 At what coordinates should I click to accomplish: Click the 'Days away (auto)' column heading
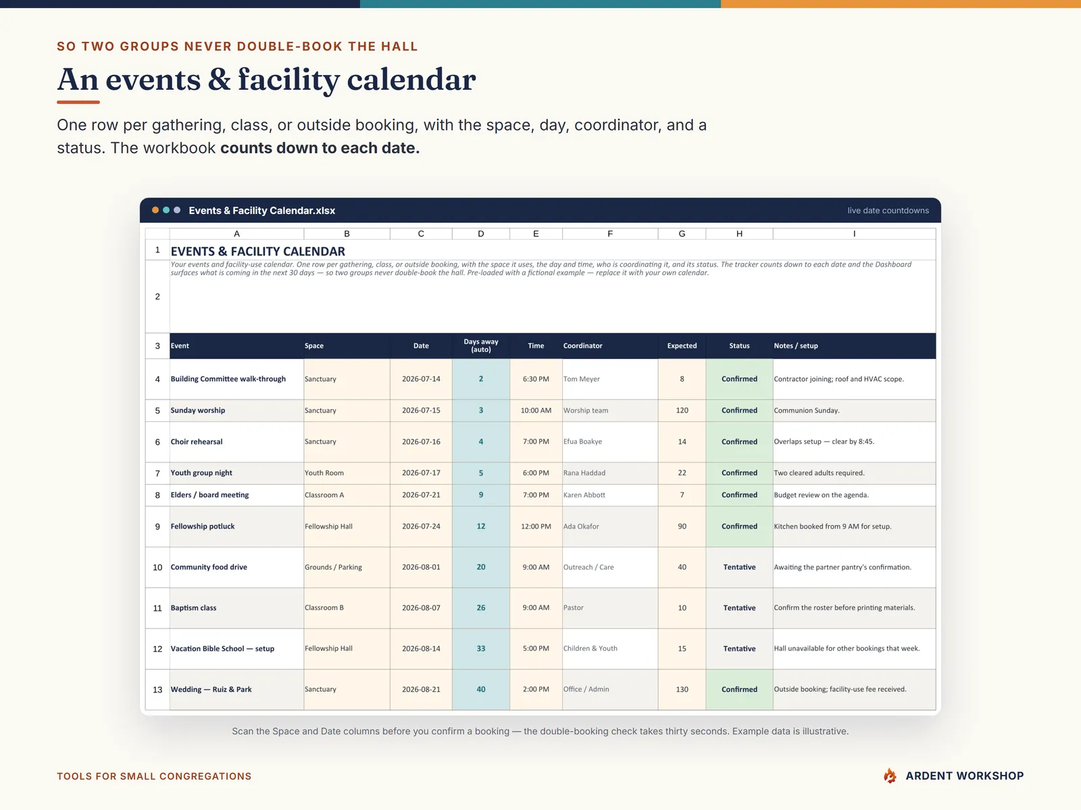click(x=481, y=346)
